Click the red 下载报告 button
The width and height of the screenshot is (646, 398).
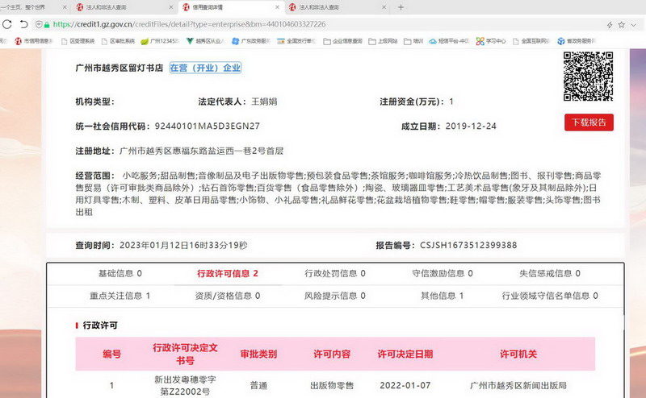pos(589,122)
